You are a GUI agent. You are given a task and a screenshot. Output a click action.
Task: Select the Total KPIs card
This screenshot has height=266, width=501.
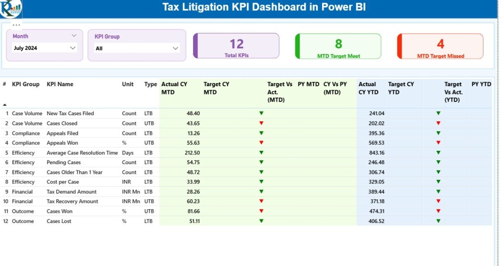236,46
